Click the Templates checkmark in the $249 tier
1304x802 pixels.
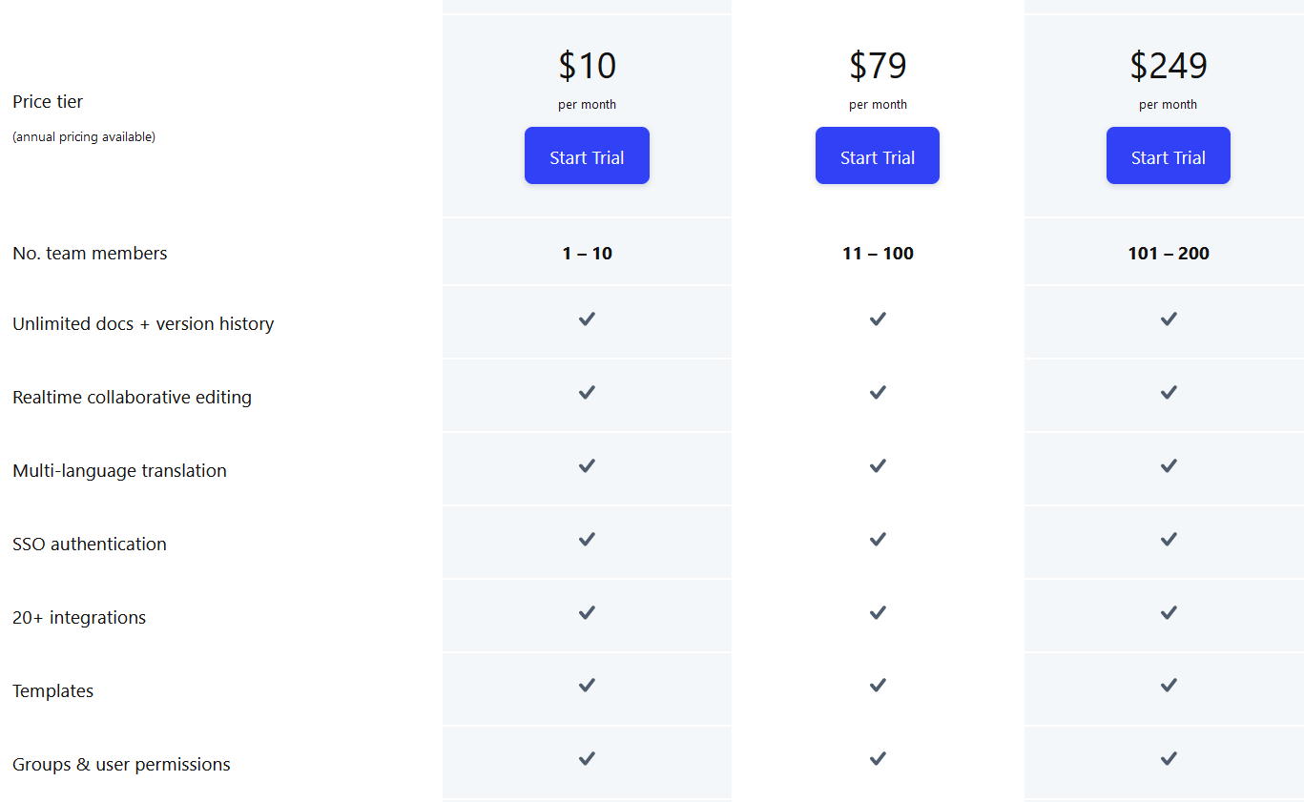click(1168, 686)
